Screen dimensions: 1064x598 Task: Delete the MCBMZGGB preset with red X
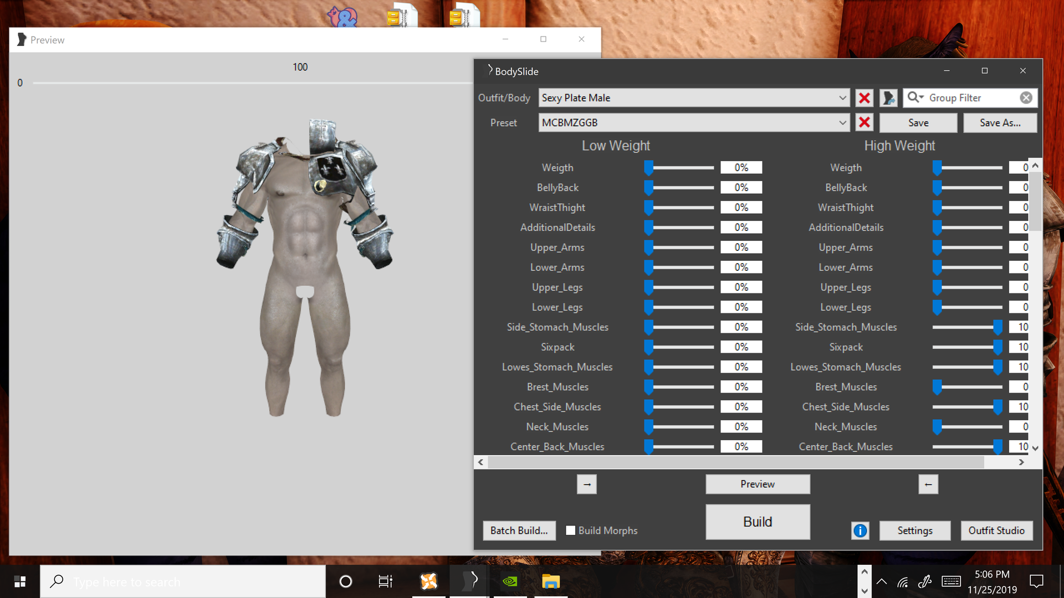coord(864,122)
